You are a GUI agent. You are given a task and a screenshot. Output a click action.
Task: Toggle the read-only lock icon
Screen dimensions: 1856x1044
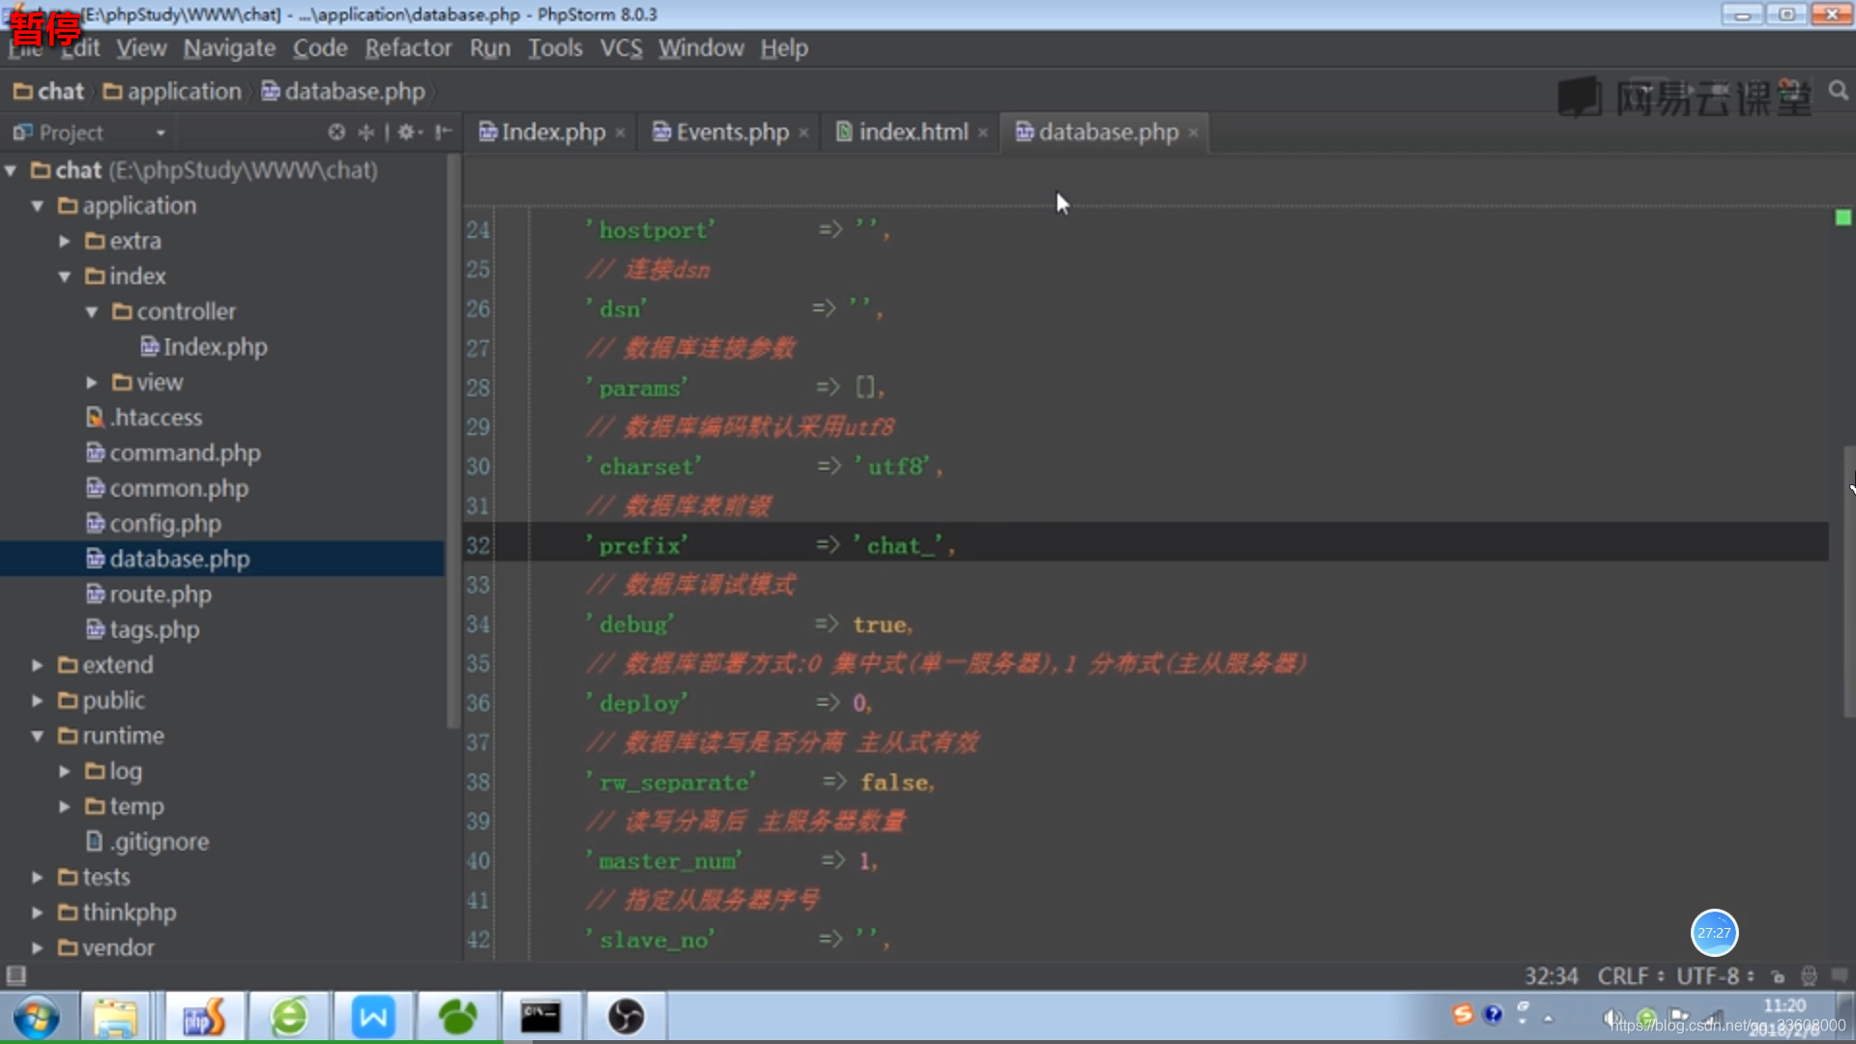[x=1778, y=976]
